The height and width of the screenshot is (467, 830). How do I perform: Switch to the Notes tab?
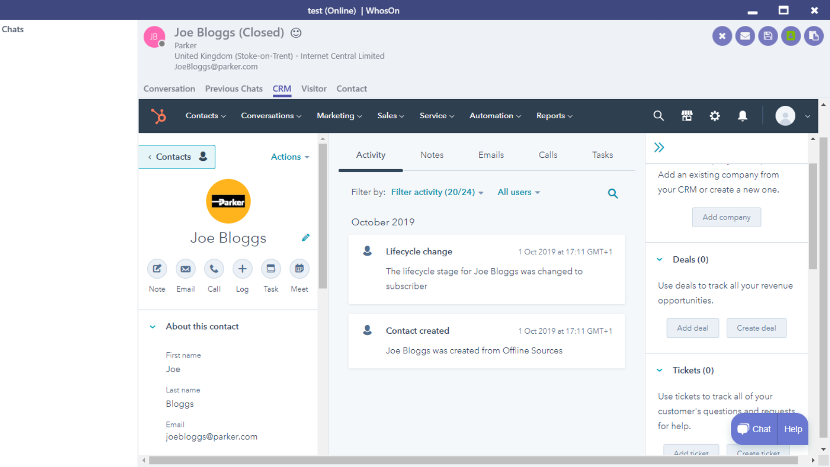[432, 155]
